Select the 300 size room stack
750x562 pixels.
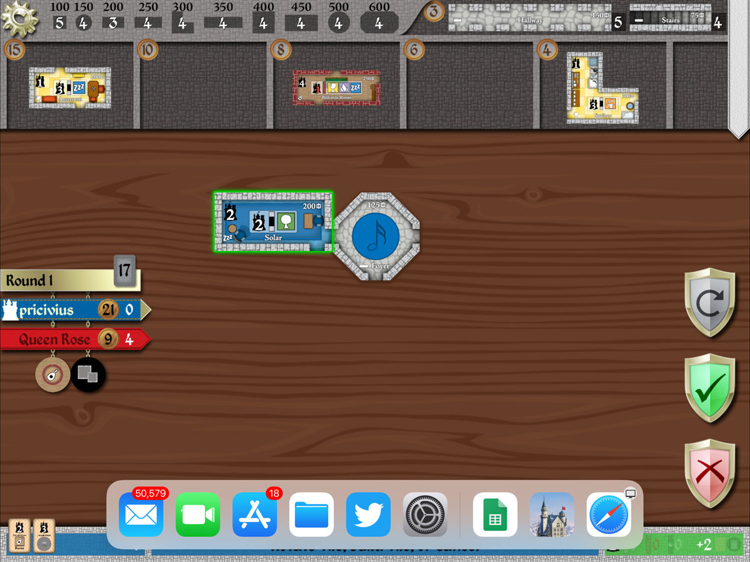(x=182, y=23)
